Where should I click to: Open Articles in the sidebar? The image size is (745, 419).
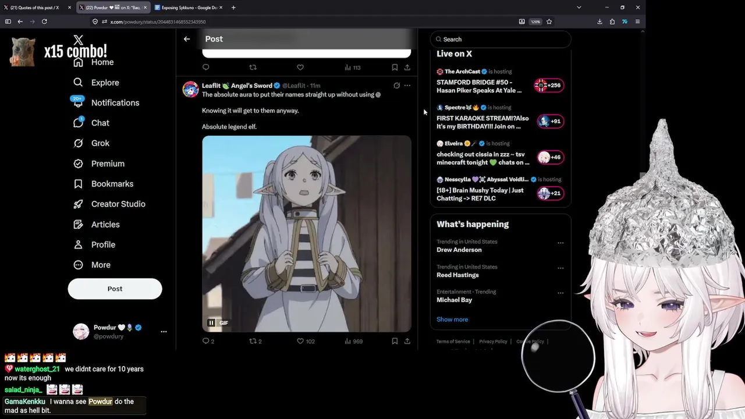pyautogui.click(x=97, y=224)
